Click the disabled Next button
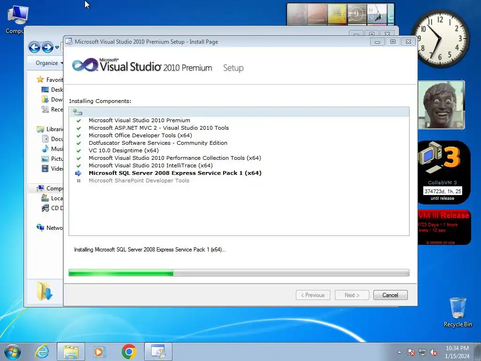This screenshot has width=481, height=361. [x=352, y=295]
